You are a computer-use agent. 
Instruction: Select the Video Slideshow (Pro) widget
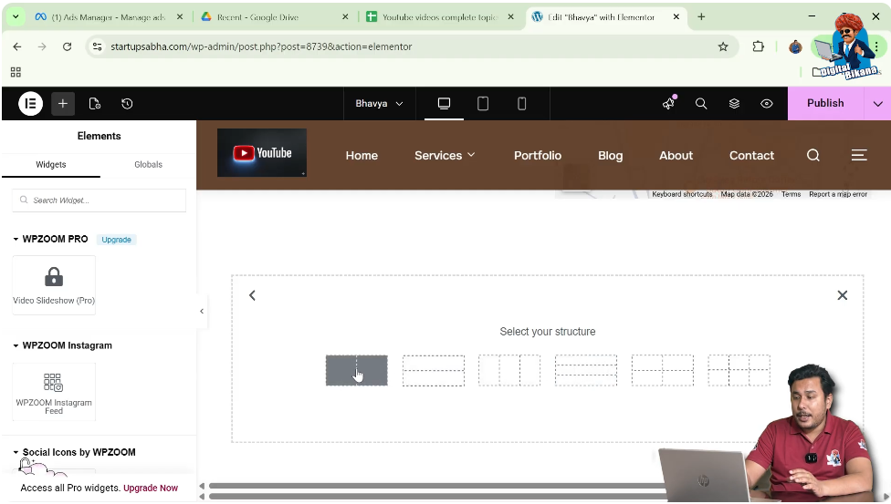click(54, 285)
